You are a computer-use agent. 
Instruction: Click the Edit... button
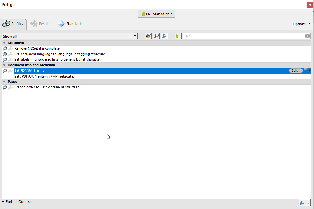[296, 70]
